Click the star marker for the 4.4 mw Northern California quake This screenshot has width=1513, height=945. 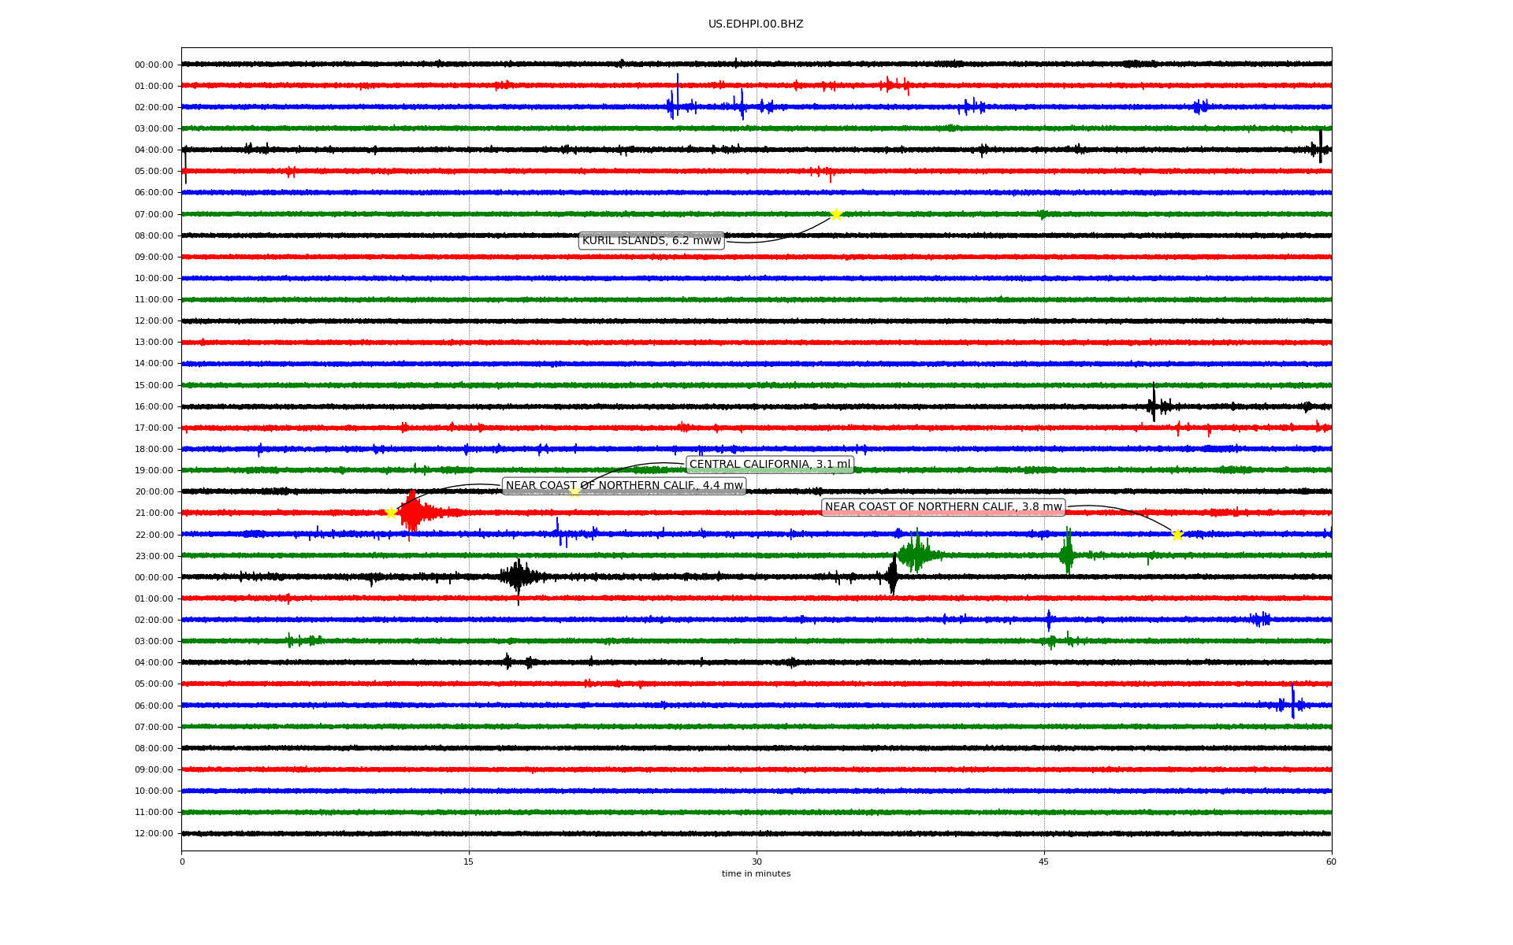[x=391, y=513]
